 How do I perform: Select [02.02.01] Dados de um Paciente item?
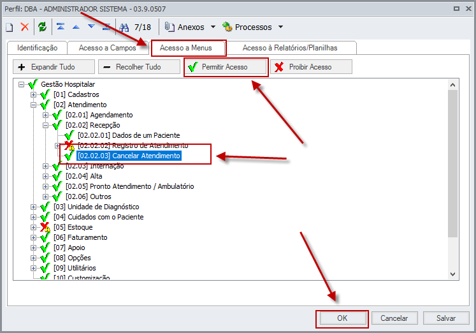point(129,135)
